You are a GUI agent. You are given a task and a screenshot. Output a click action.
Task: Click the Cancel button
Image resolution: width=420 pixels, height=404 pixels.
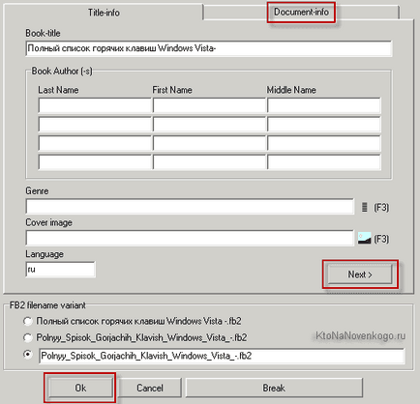point(150,388)
